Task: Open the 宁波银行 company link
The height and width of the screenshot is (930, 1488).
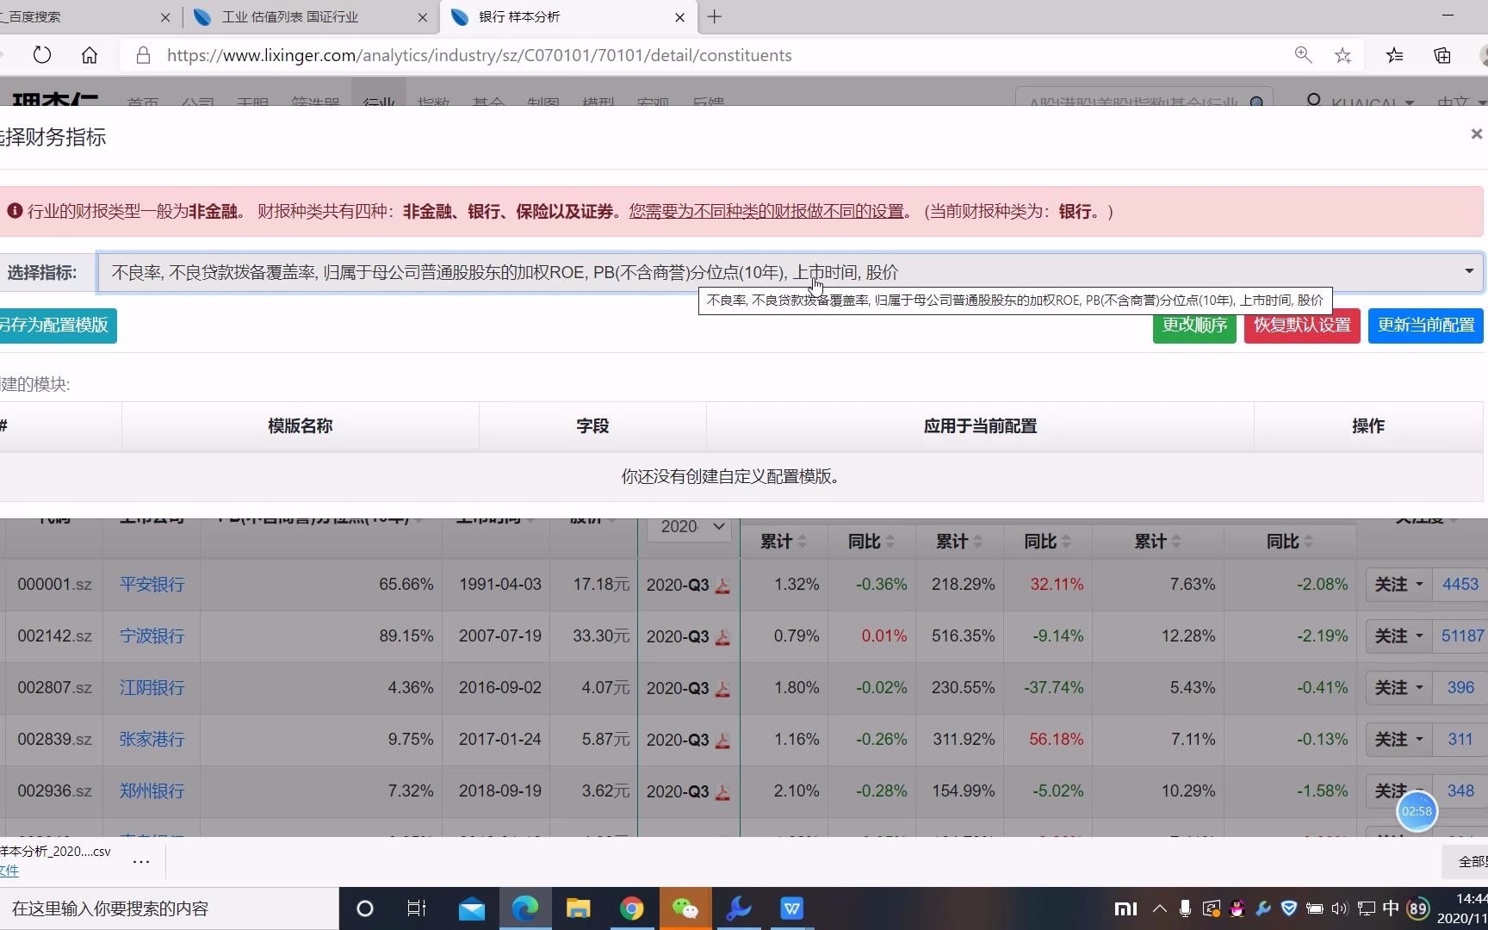Action: pos(152,636)
